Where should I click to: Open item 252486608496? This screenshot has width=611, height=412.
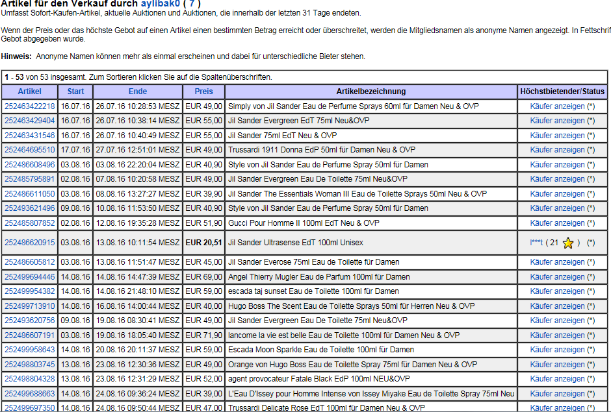tap(30, 165)
